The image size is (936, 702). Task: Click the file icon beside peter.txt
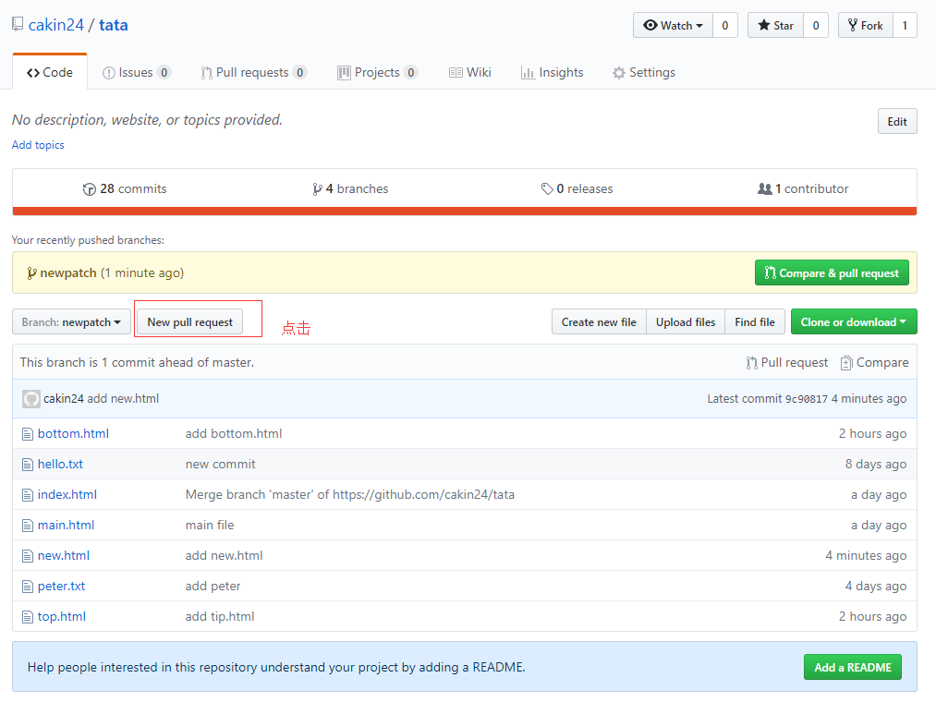tap(28, 587)
